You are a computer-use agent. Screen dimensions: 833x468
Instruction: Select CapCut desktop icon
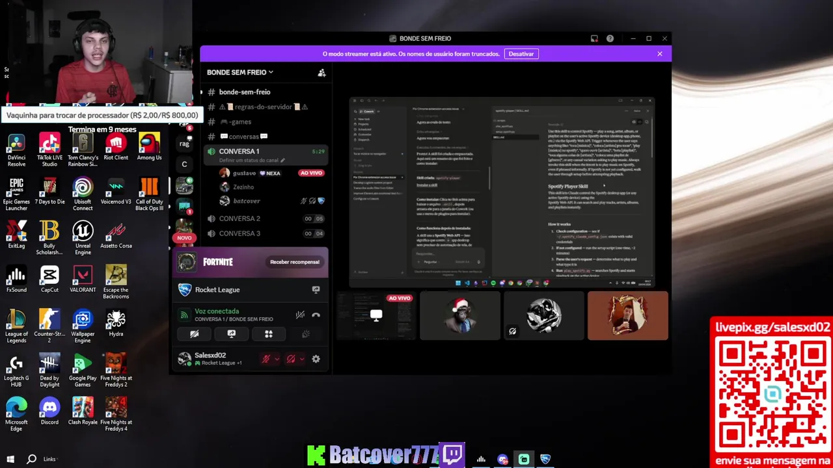49,279
